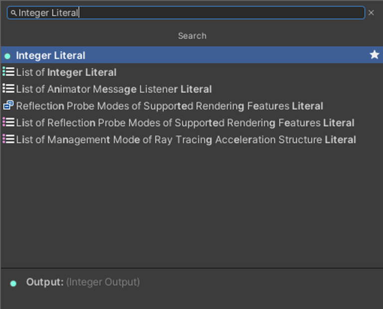Click the list icon for Management Mode entry
Screen dimensions: 383x309
point(8,139)
